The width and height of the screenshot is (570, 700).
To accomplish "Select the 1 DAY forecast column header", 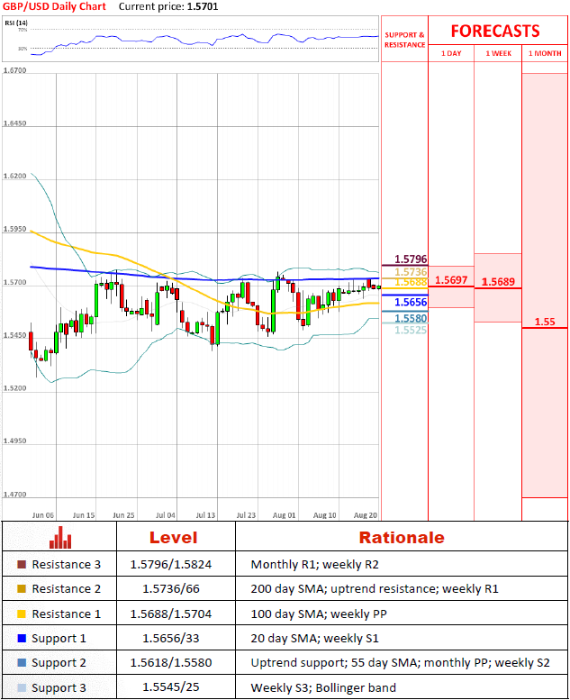I will pyautogui.click(x=451, y=54).
